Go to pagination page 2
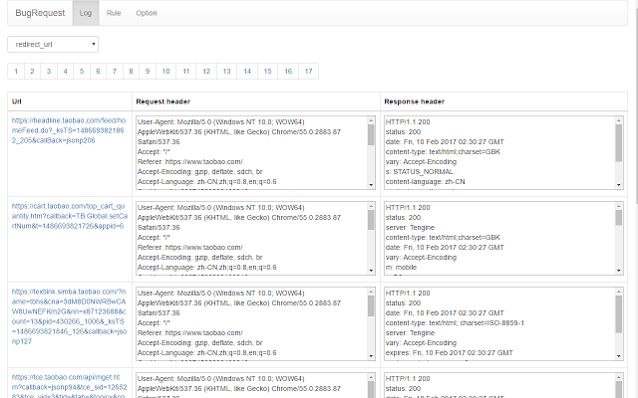 (33, 72)
